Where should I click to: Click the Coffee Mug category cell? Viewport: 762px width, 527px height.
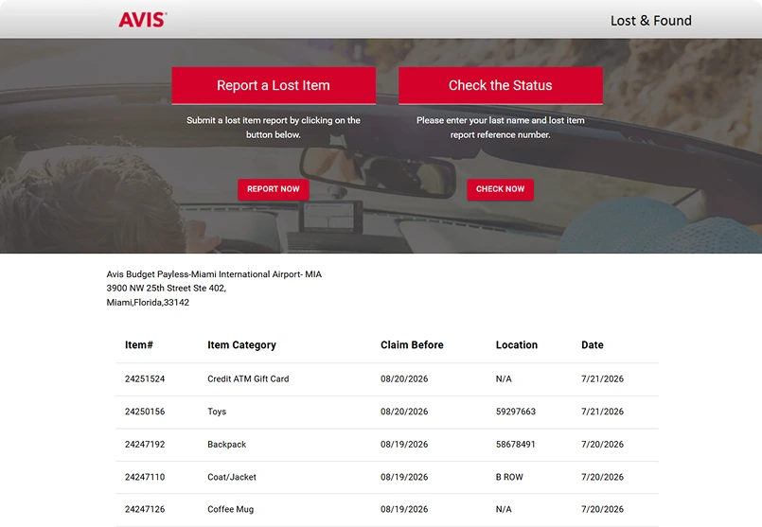tap(230, 510)
